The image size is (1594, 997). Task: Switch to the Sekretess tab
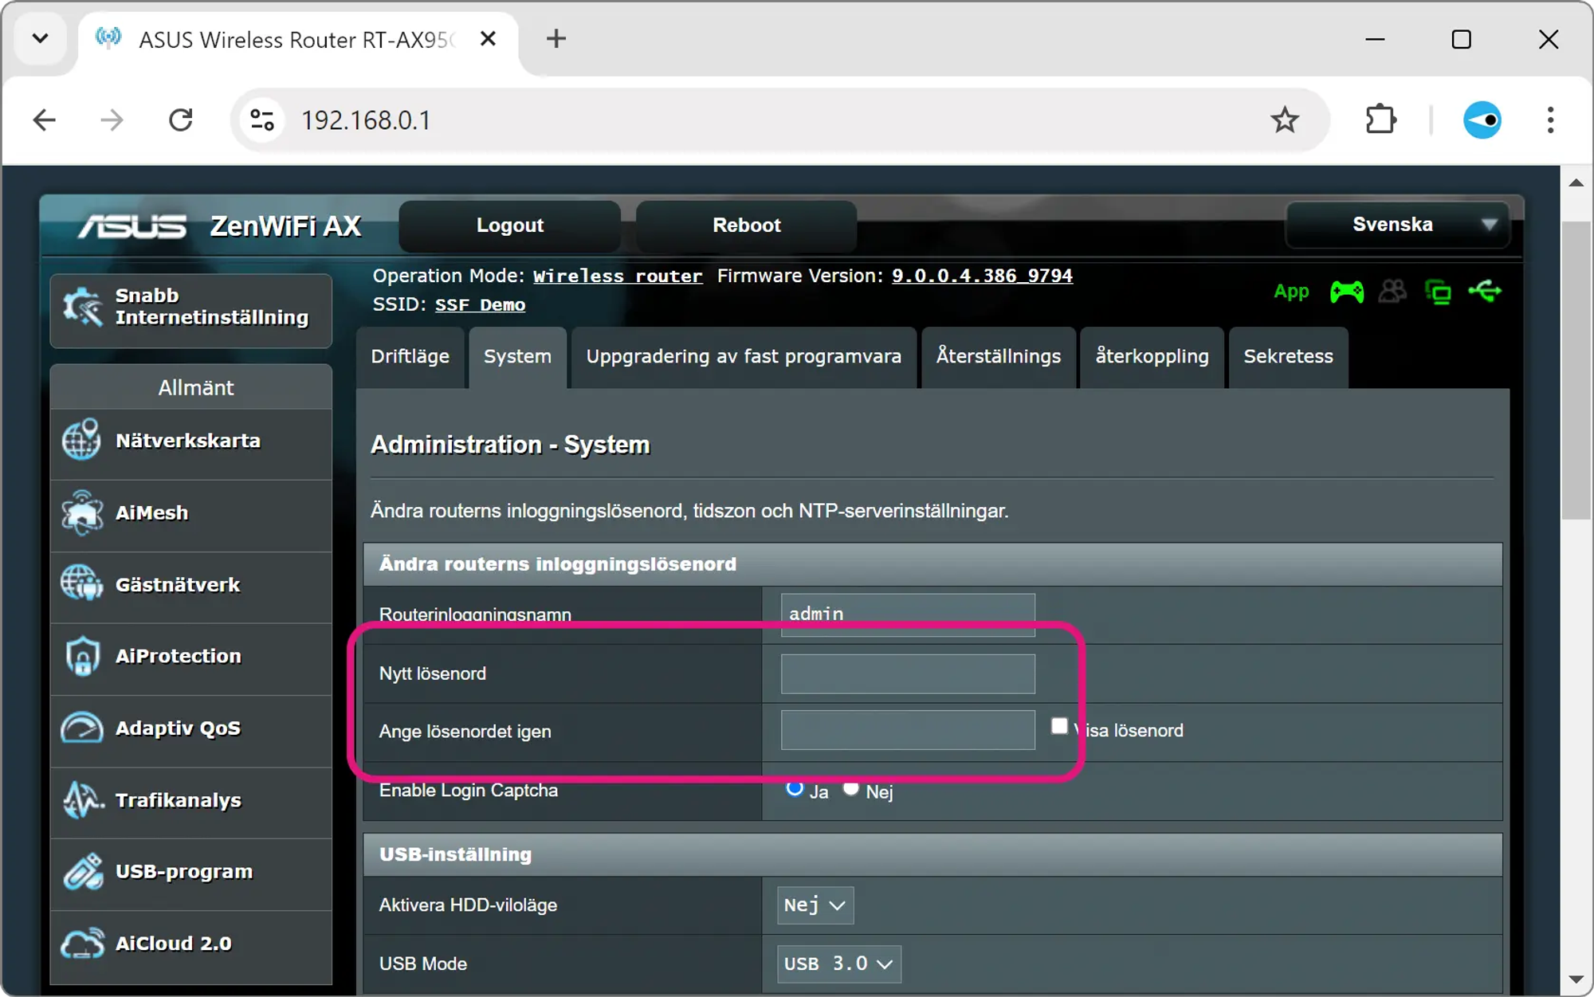click(1288, 356)
